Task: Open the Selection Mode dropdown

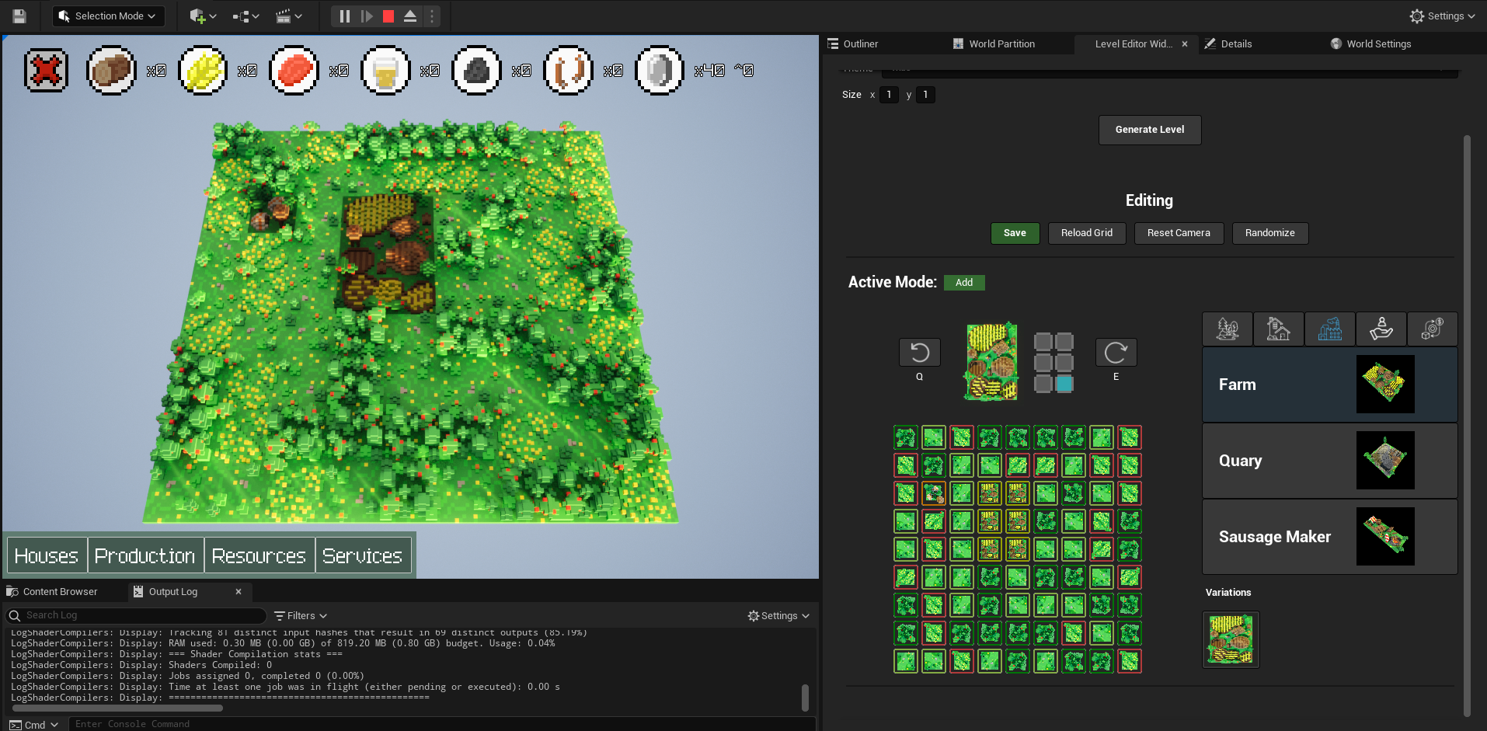Action: pos(109,16)
